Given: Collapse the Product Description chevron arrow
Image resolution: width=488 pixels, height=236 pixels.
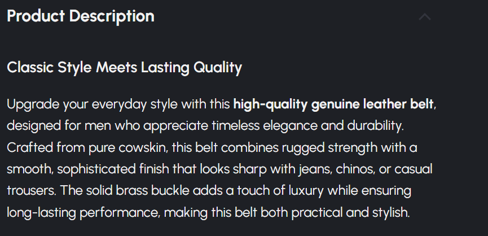Looking at the screenshot, I should point(425,17).
